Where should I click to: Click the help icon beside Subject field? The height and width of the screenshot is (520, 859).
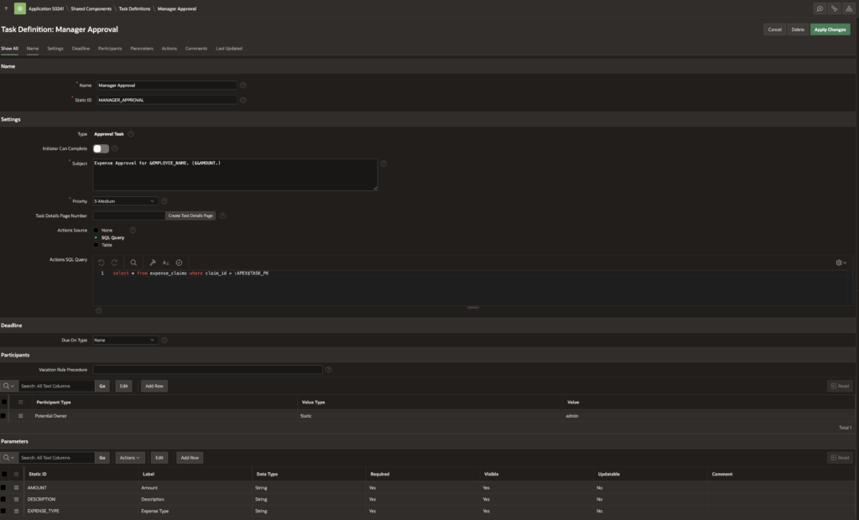(x=383, y=164)
